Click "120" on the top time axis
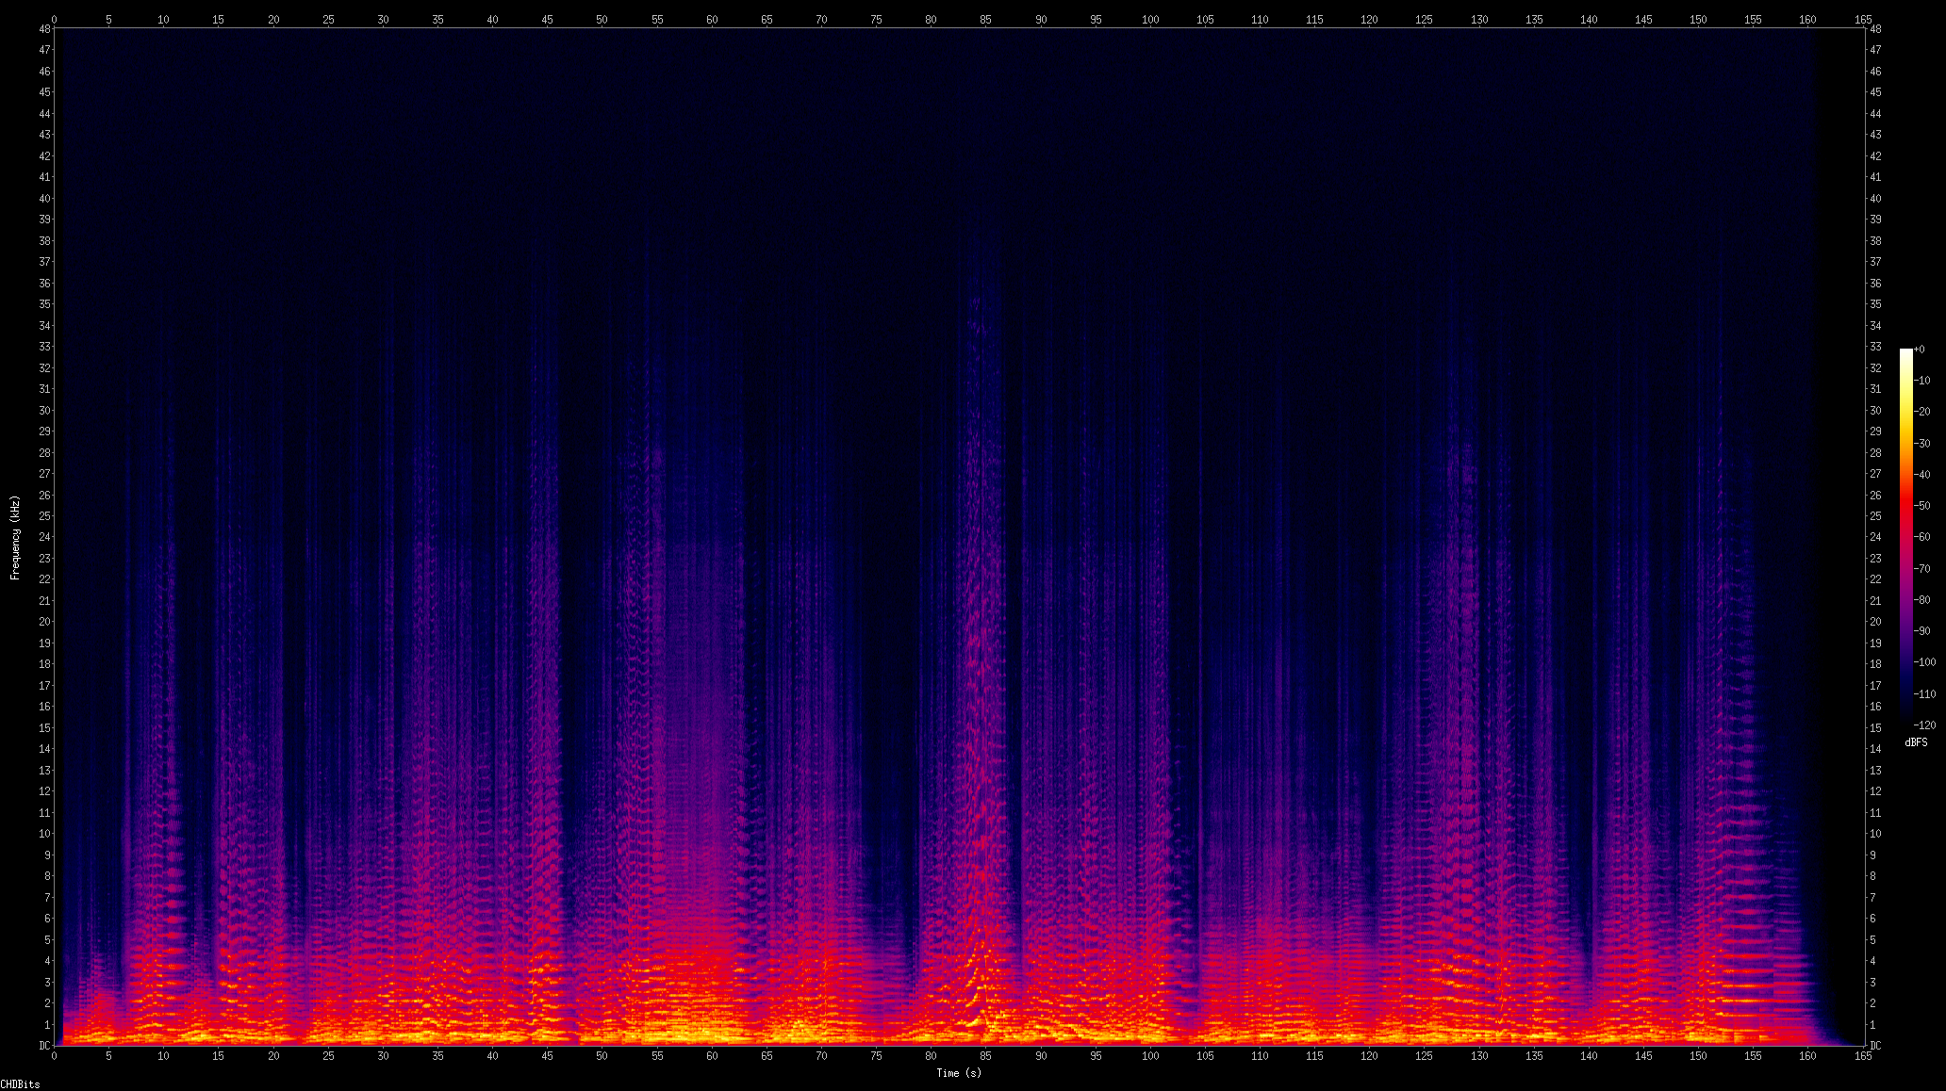The height and width of the screenshot is (1091, 1946). coord(1369,20)
